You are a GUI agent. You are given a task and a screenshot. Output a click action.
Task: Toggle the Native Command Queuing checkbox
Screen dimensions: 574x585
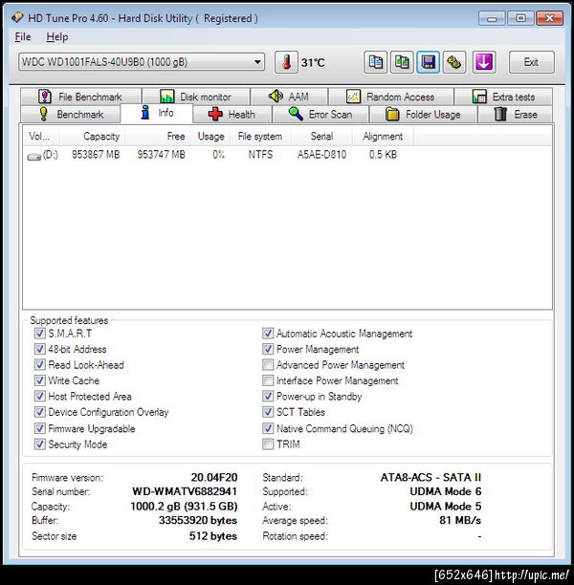click(268, 428)
